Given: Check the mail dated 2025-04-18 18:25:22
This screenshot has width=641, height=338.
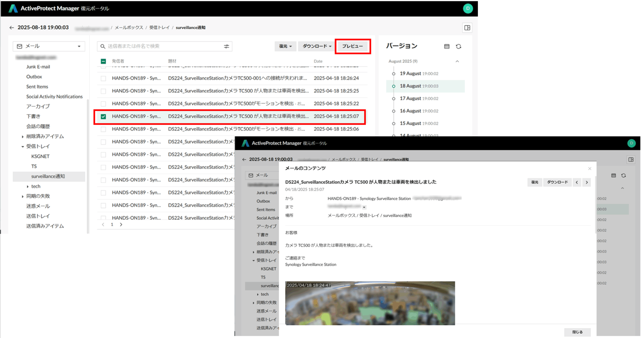Looking at the screenshot, I should click(x=103, y=103).
